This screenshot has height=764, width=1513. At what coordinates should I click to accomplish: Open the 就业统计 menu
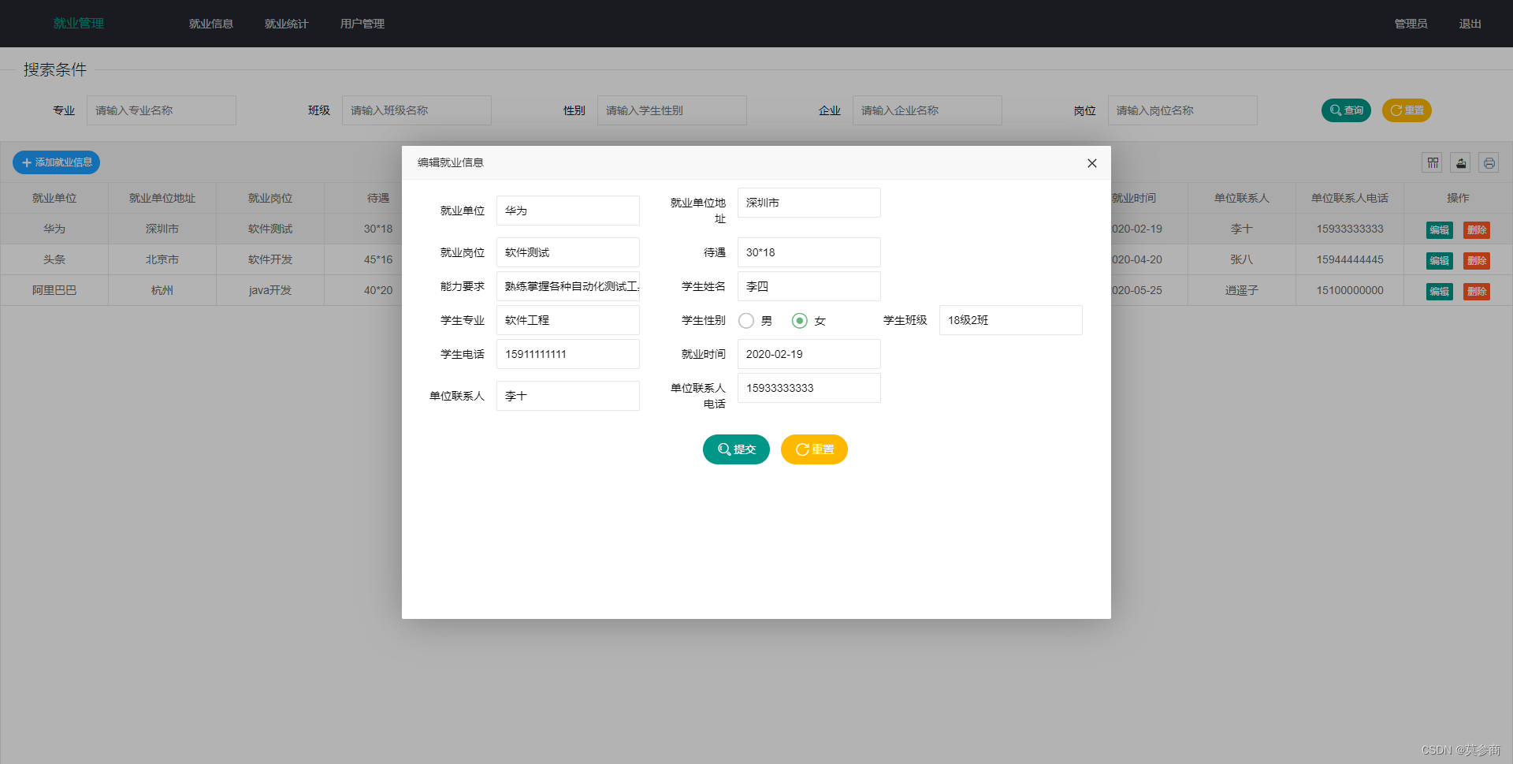(x=287, y=24)
